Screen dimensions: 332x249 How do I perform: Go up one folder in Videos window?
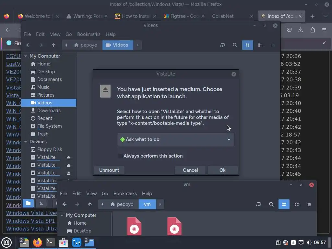pyautogui.click(x=53, y=45)
